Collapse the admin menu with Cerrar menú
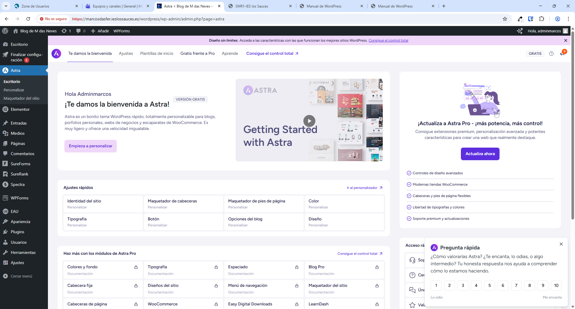575x309 pixels. 21,276
